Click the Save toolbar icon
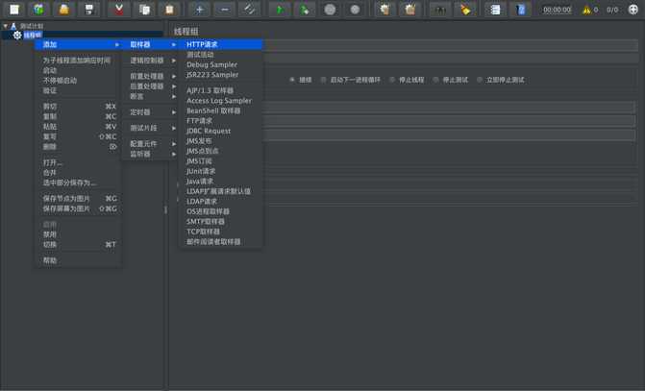 click(x=89, y=10)
